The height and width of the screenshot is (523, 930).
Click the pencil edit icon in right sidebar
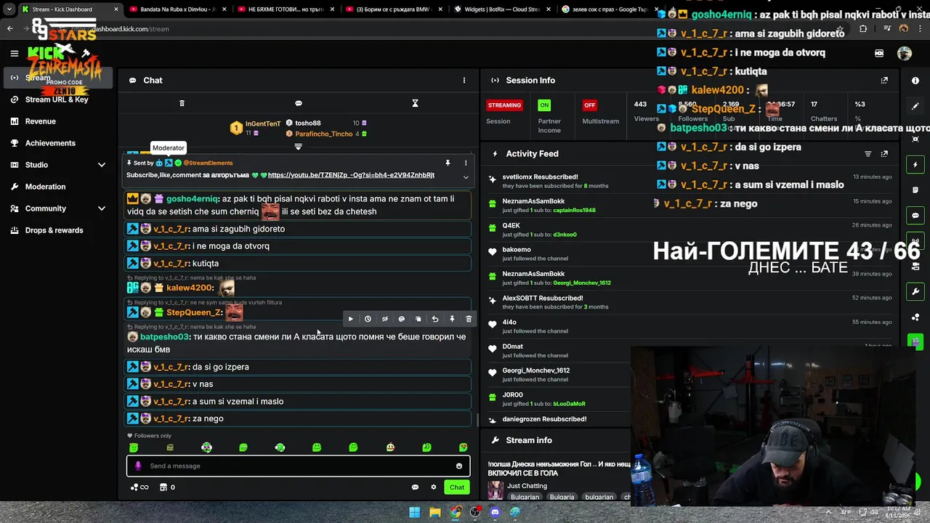point(915,106)
